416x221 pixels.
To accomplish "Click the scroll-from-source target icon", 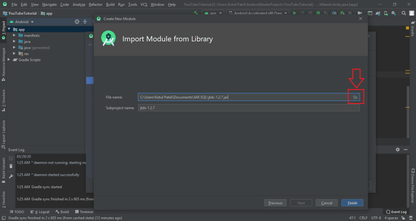I will pos(77,22).
